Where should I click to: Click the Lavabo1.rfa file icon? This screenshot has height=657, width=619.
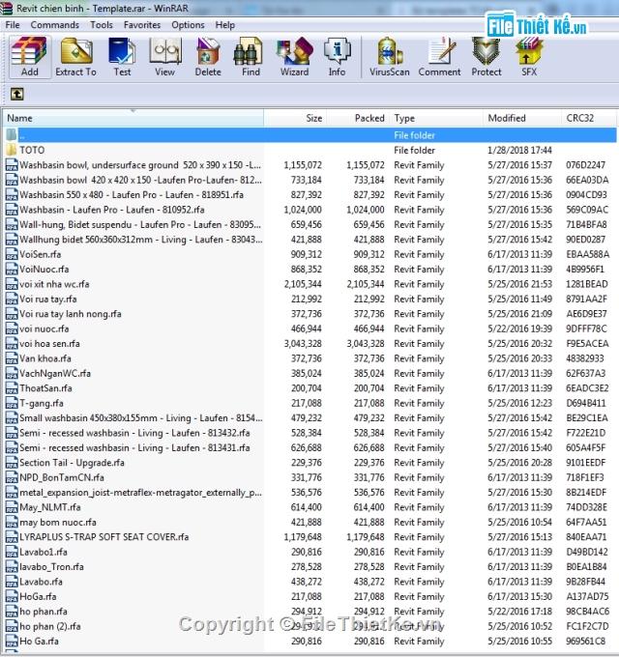pyautogui.click(x=12, y=552)
